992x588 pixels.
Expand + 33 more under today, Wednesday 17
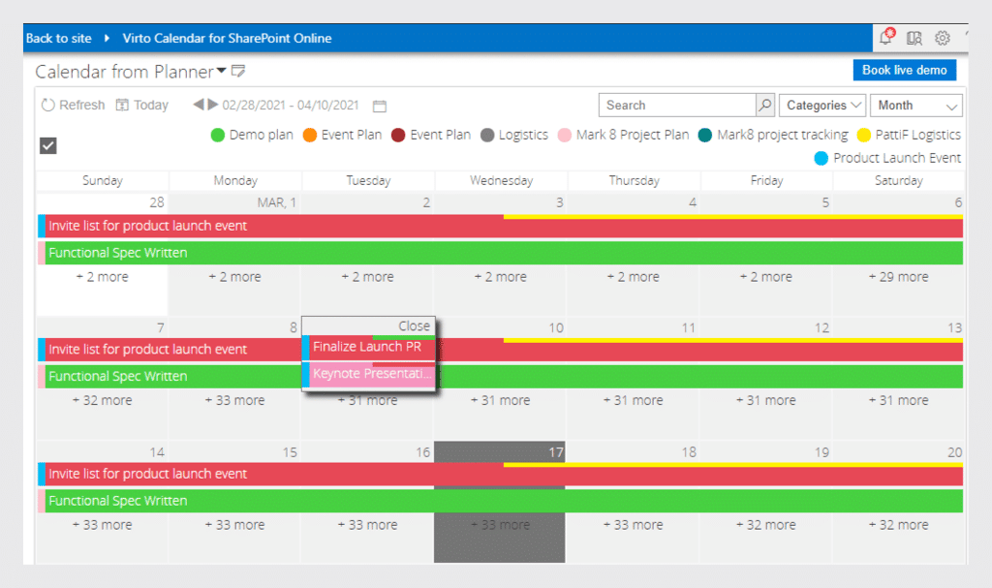tap(501, 525)
